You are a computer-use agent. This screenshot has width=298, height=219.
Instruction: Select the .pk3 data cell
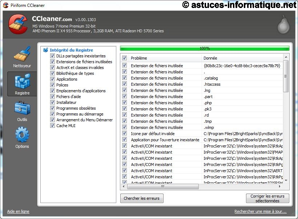(208, 109)
